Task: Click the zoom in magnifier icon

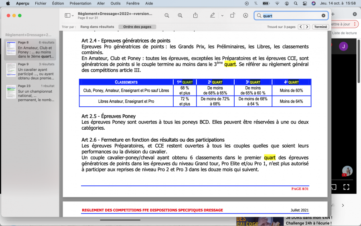Action: pos(180,16)
